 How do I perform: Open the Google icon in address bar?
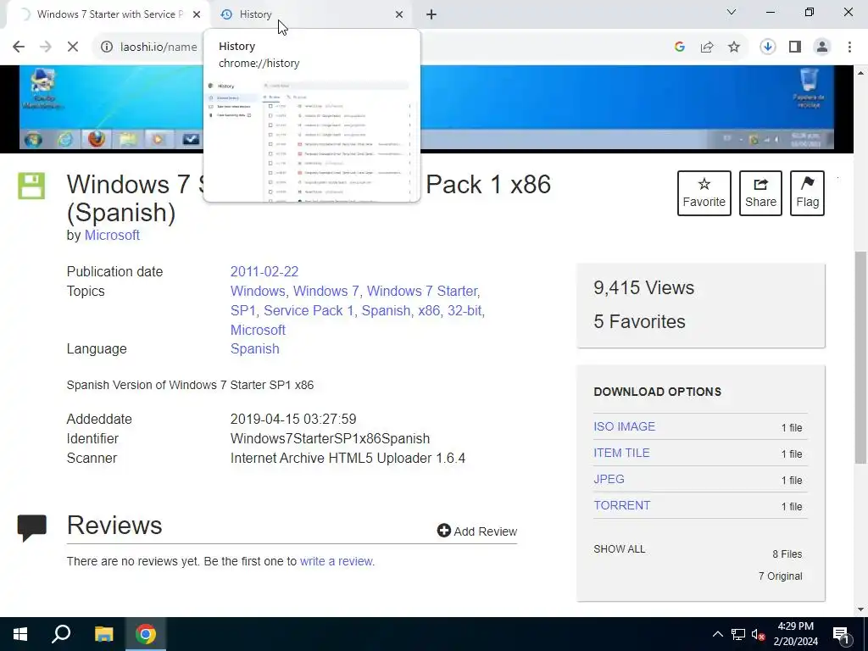tap(680, 47)
